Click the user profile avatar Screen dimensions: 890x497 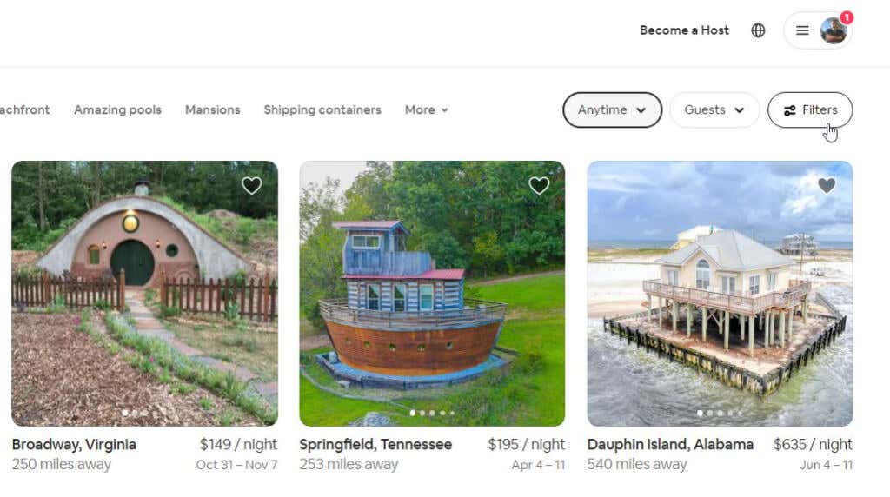(x=834, y=30)
